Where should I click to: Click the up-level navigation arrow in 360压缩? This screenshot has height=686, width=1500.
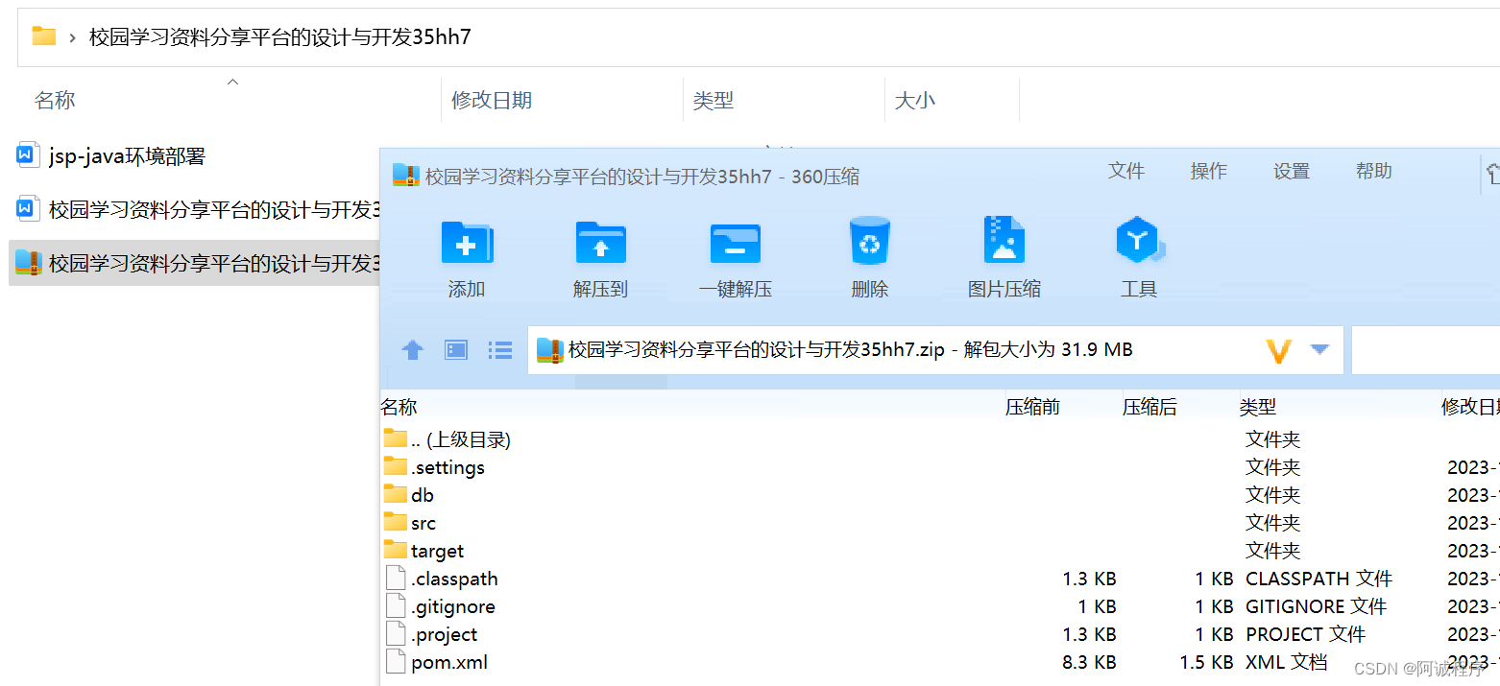tap(412, 349)
